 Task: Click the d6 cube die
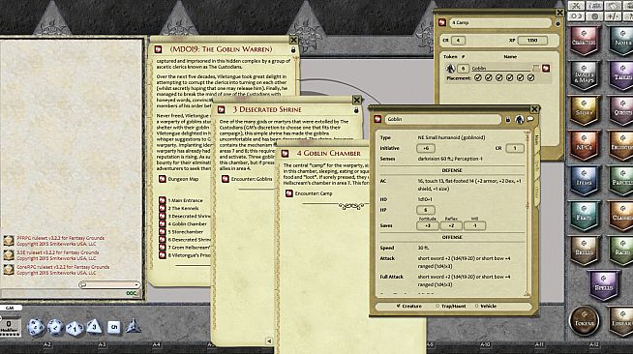[113, 327]
